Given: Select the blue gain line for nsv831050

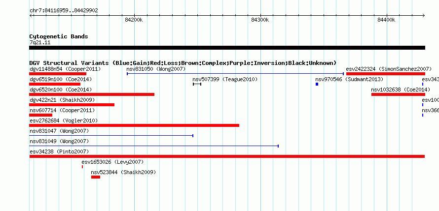Looking at the screenshot, I should click(x=235, y=74).
